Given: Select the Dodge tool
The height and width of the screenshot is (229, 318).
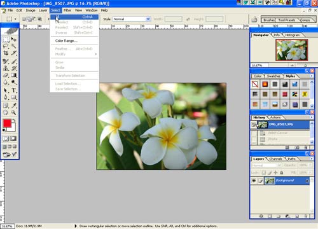Looking at the screenshot, I should click(x=14, y=82).
